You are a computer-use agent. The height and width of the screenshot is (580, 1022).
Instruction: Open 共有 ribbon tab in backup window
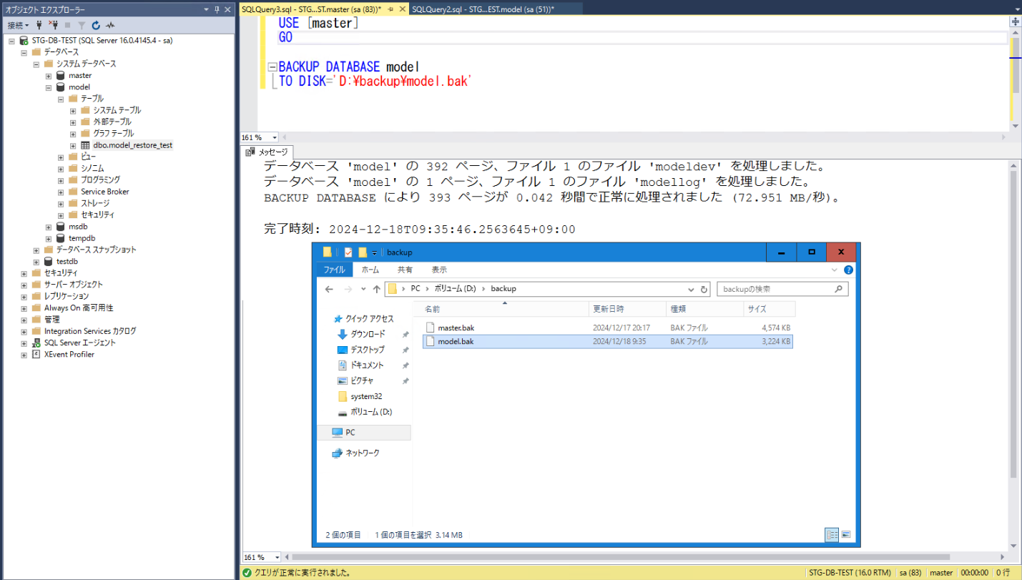405,270
